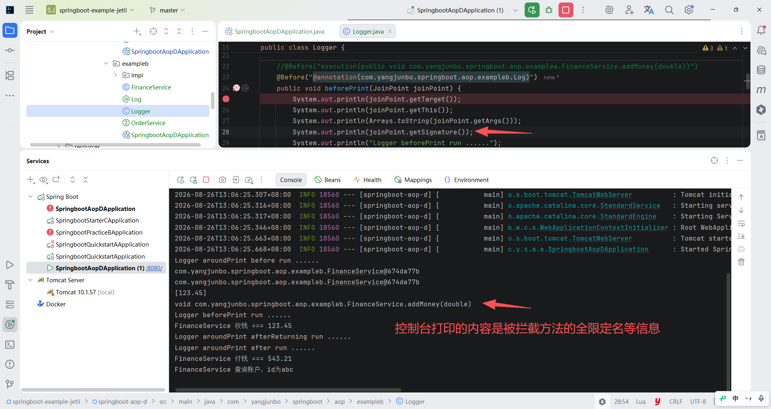Open run configuration dropdown arrow

pyautogui.click(x=516, y=10)
